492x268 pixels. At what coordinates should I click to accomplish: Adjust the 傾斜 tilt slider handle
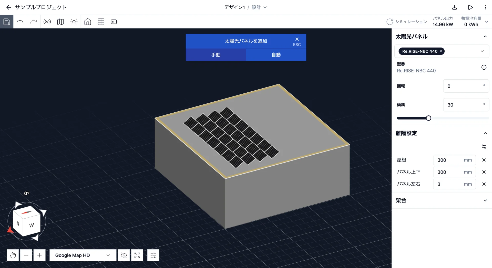(x=428, y=118)
